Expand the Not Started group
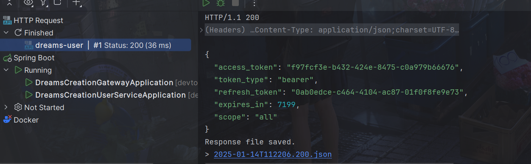 [x=6, y=107]
